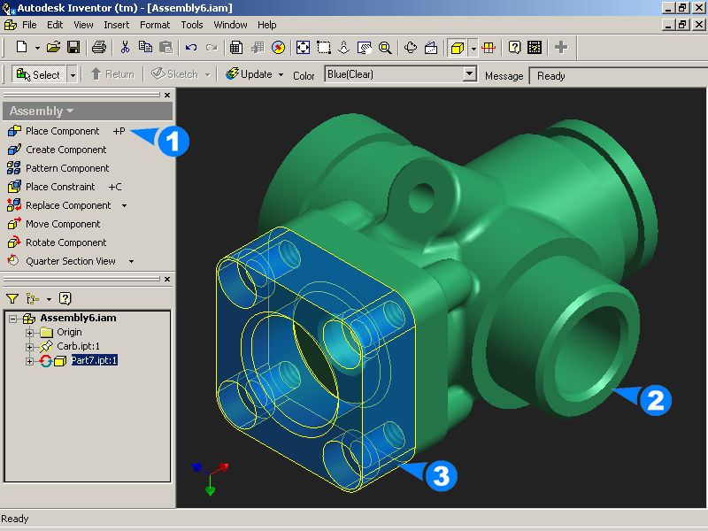This screenshot has width=708, height=531.
Task: Click the Paste clipboard icon
Action: pos(166,47)
